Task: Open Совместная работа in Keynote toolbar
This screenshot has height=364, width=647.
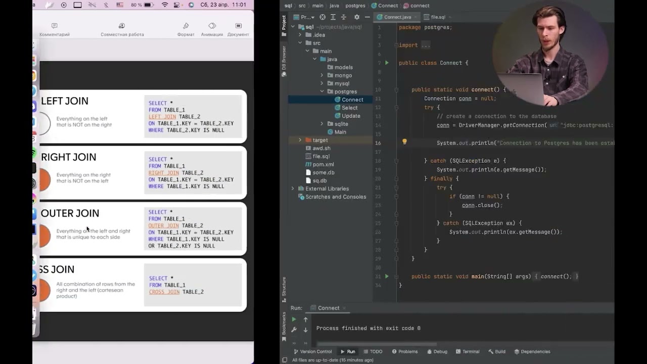Action: [x=122, y=29]
